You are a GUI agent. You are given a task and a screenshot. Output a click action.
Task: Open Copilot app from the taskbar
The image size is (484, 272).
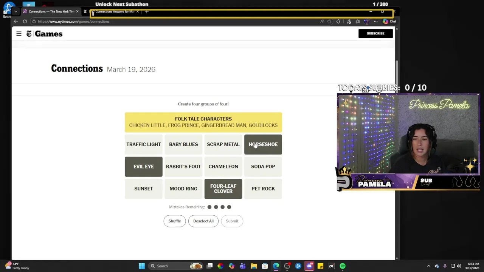(x=231, y=266)
